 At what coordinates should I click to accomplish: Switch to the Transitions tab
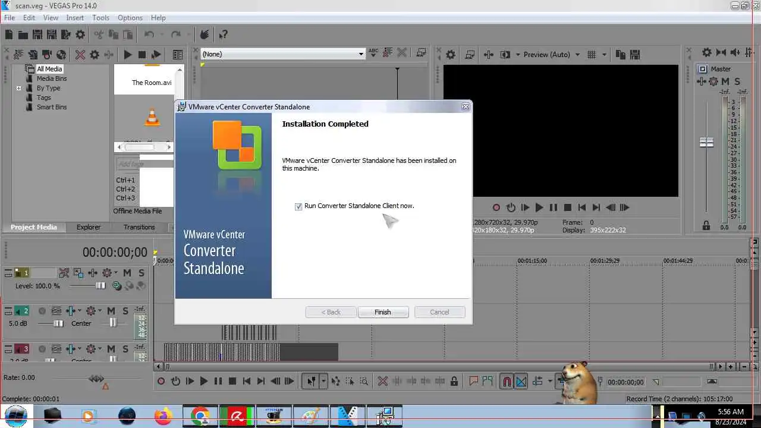[x=139, y=227]
